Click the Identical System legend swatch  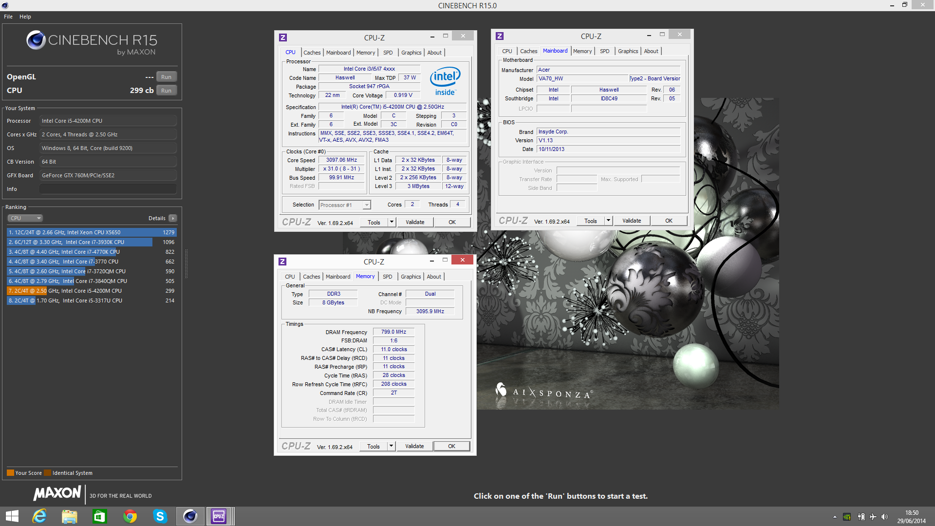tap(47, 472)
